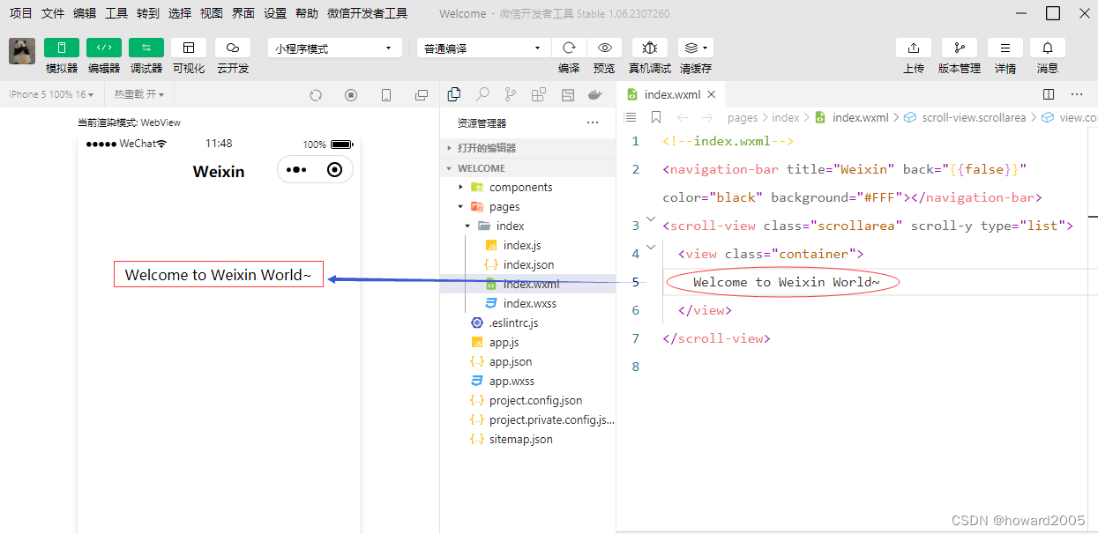Open the mini program mode dropdown
Image resolution: width=1098 pixels, height=534 pixels.
(x=335, y=48)
